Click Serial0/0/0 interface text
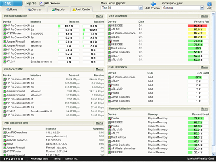The height and width of the screenshot is (162, 216). click(x=37, y=34)
